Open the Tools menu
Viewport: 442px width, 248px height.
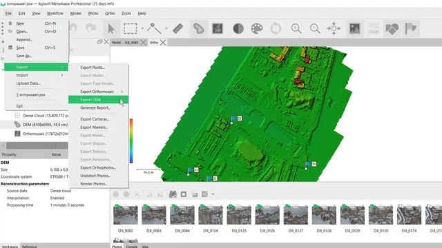[x=126, y=13]
